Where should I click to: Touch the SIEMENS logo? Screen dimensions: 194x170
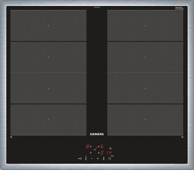point(97,134)
